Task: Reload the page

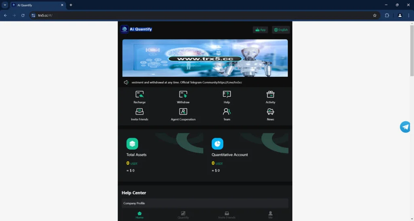Action: point(23,16)
